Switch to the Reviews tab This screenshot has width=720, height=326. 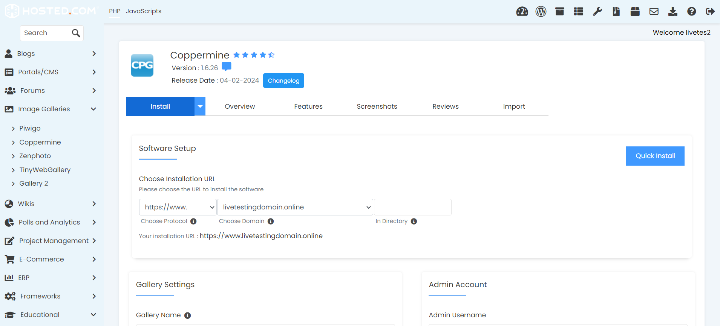[x=446, y=106]
